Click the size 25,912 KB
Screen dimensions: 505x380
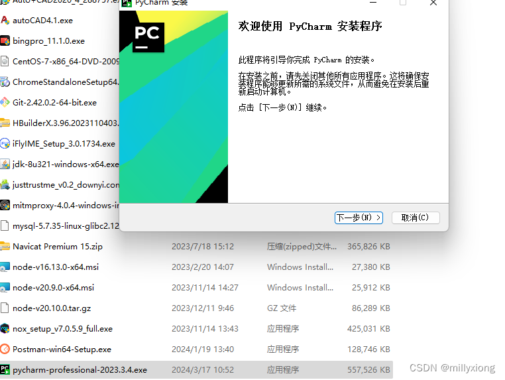coord(370,288)
